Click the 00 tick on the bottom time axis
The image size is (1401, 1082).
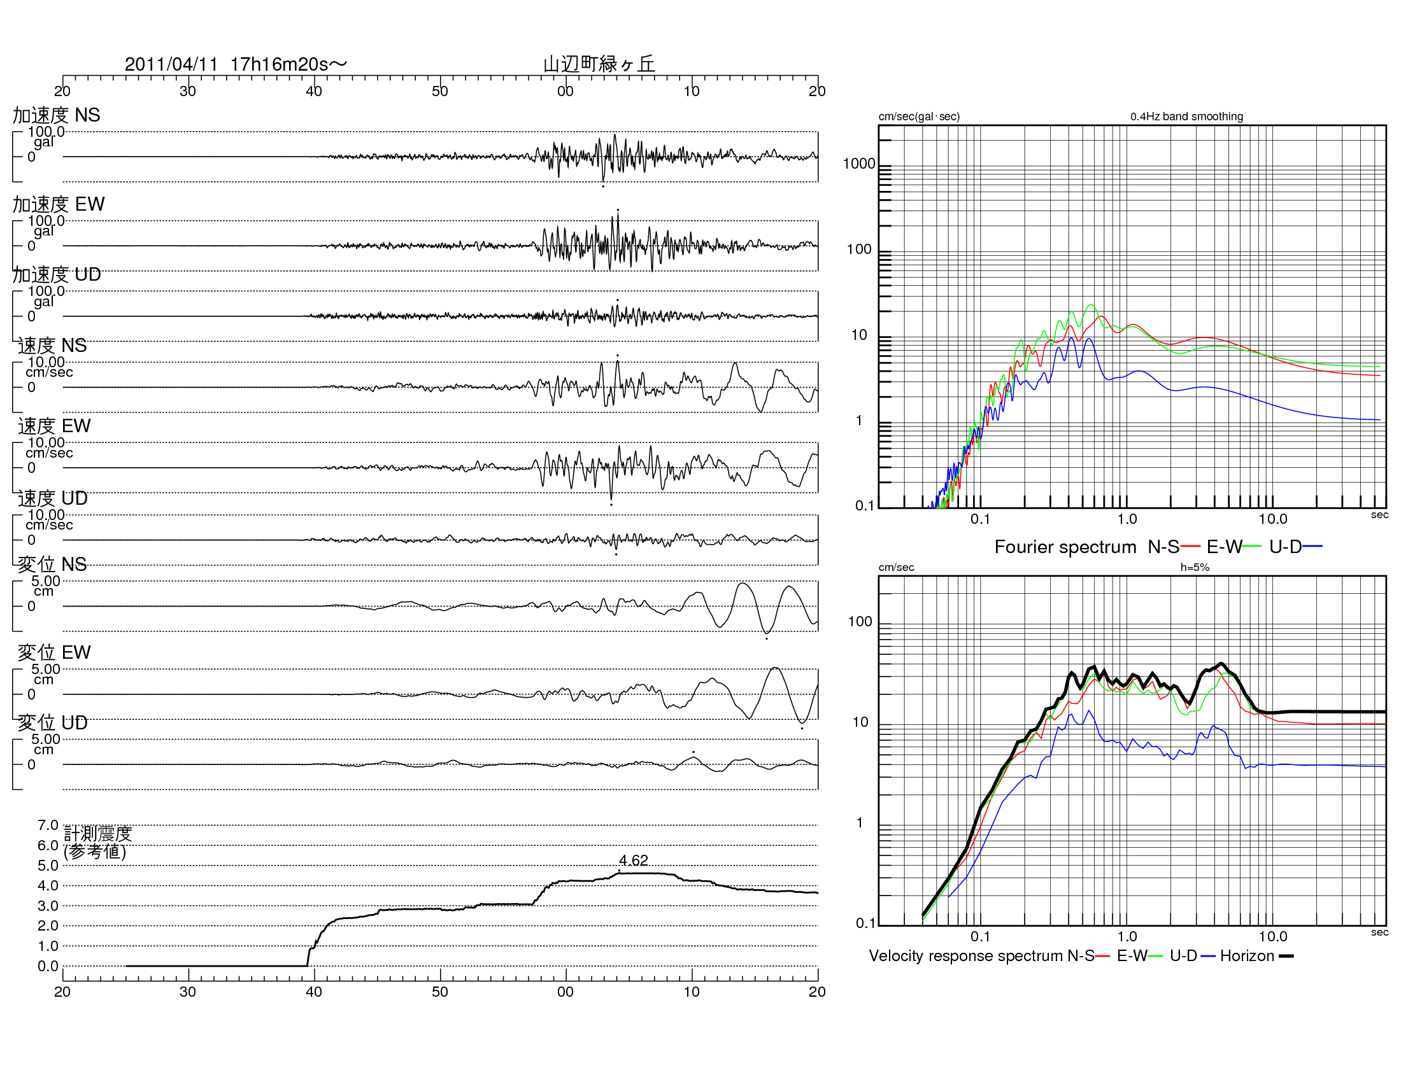565,992
